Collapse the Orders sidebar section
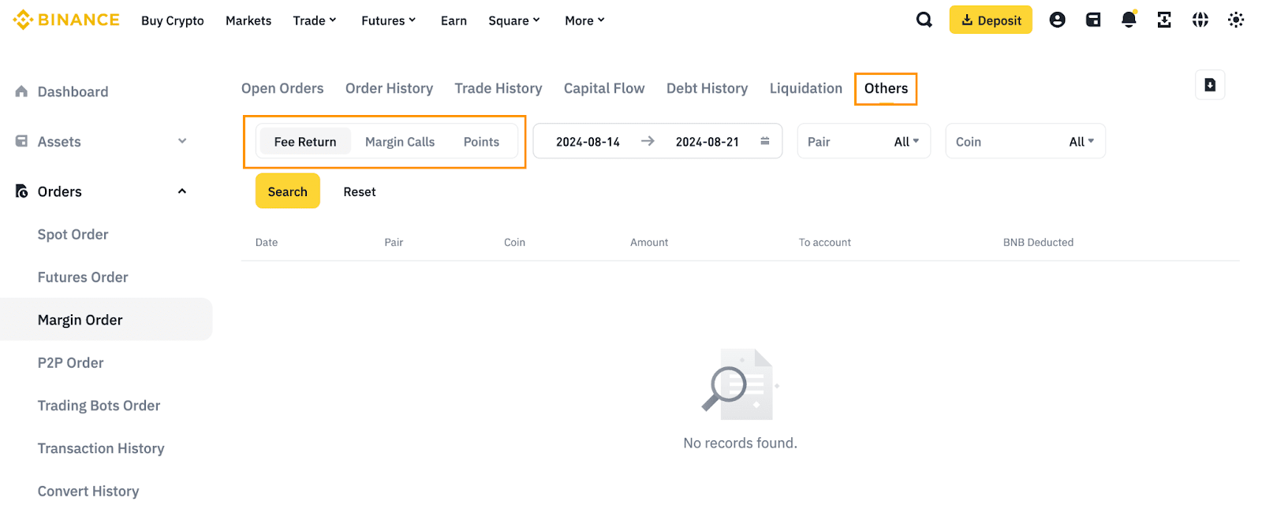This screenshot has width=1262, height=516. pyautogui.click(x=182, y=191)
